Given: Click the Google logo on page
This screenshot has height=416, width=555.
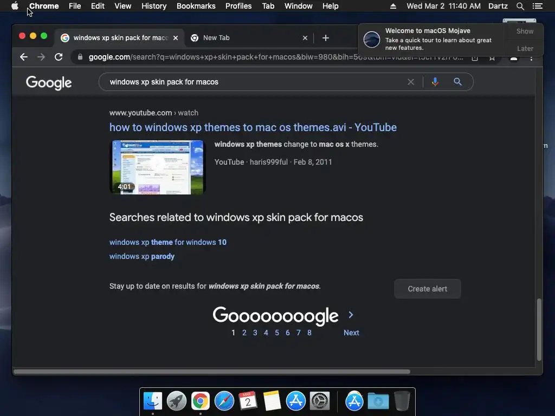Looking at the screenshot, I should (49, 83).
